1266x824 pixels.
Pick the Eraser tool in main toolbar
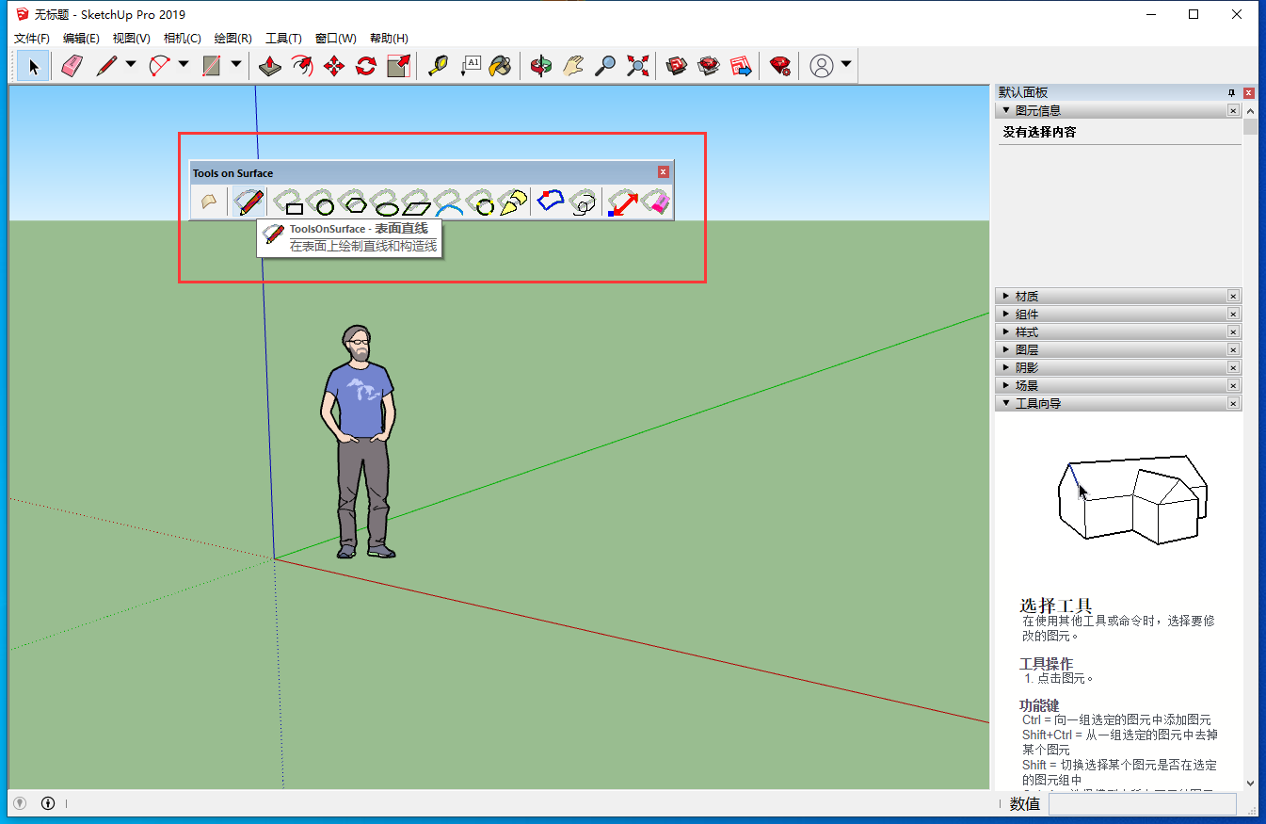pos(72,66)
